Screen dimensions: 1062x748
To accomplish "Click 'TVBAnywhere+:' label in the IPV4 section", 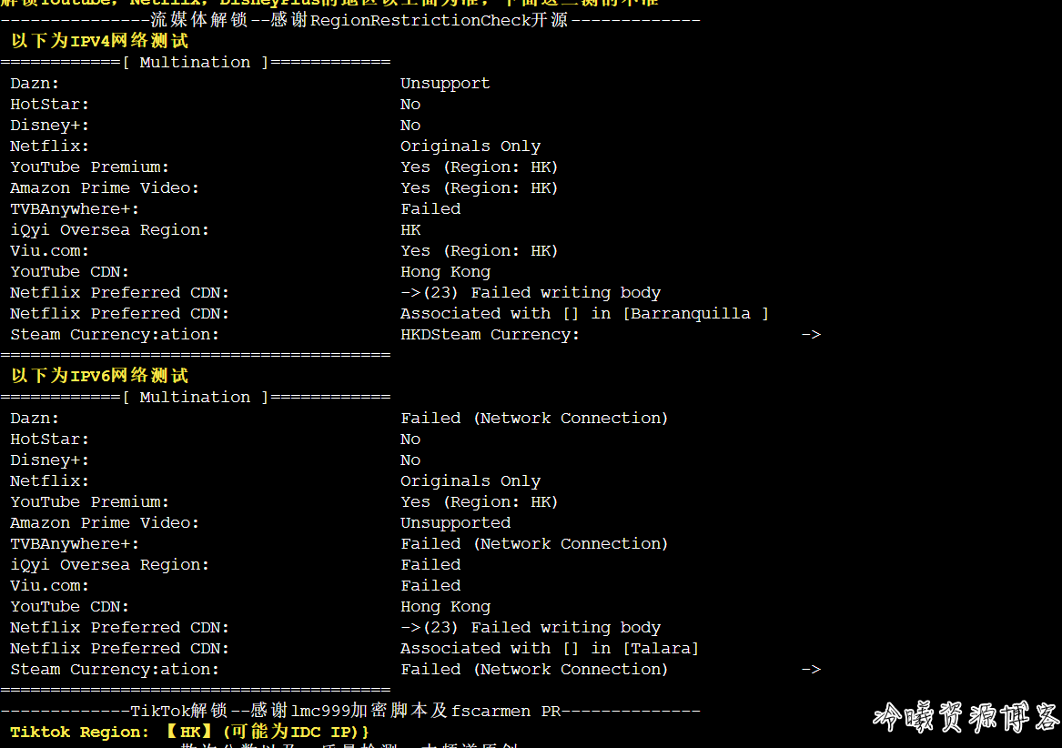I will [75, 209].
